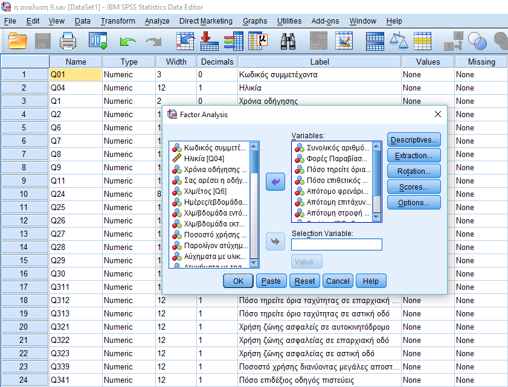Open the Utilities menu

click(x=289, y=21)
